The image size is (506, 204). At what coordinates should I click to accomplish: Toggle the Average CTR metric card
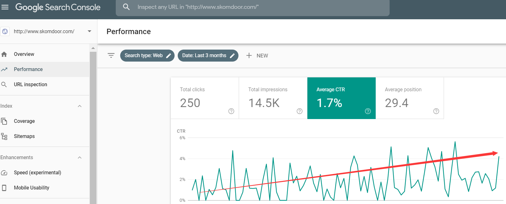pos(342,98)
